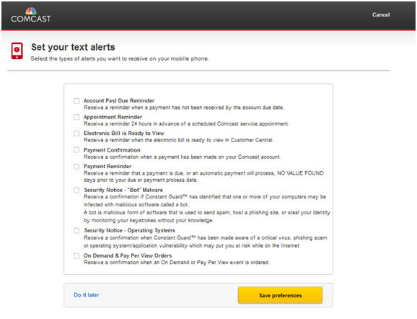Click the Comcast logo in header
This screenshot has width=417, height=319.
pos(31,15)
